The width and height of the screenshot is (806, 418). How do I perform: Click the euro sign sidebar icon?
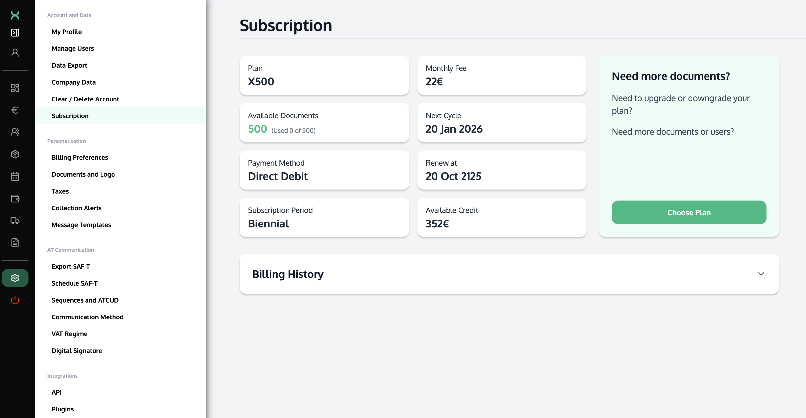15,110
